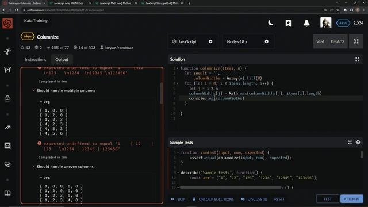Fold the for loop at line 4
The image size is (368, 207).
tap(178, 83)
